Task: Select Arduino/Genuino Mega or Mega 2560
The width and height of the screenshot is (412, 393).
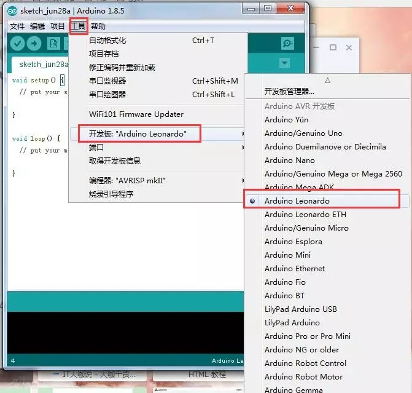Action: (x=327, y=173)
